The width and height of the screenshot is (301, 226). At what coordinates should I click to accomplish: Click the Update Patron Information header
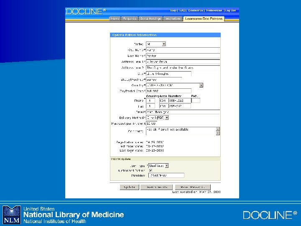165,35
